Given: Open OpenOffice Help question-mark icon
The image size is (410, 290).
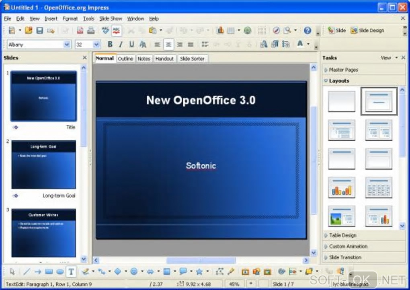Looking at the screenshot, I should [x=307, y=30].
